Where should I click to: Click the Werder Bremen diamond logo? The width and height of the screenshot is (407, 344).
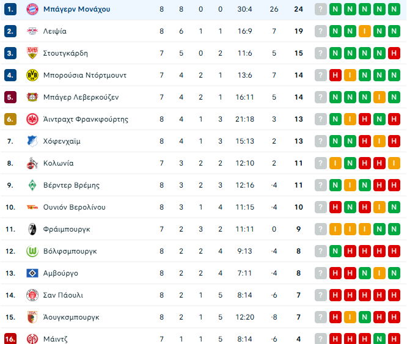pos(32,185)
